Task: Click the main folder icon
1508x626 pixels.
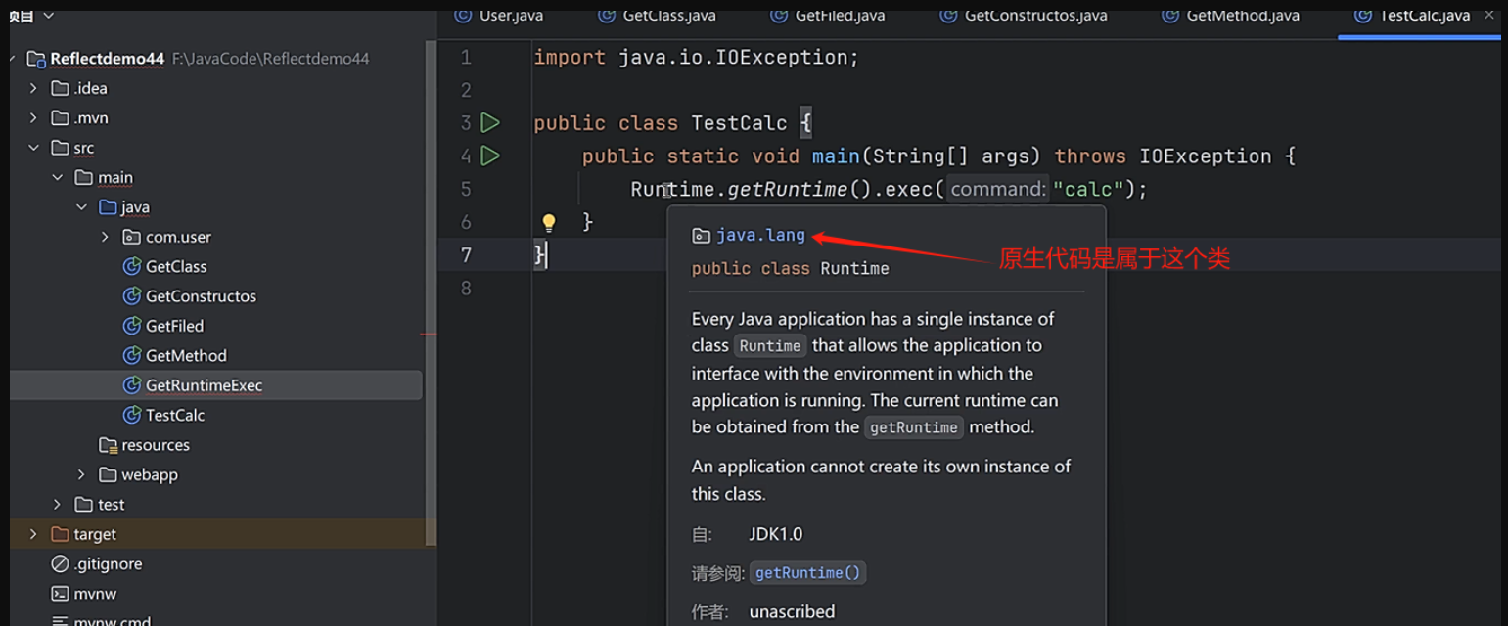Action: pyautogui.click(x=83, y=177)
